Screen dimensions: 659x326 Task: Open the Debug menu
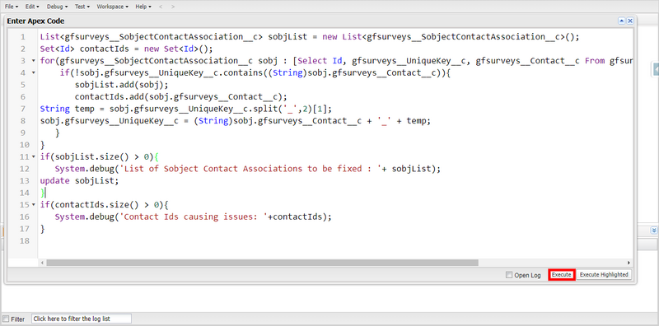click(57, 7)
